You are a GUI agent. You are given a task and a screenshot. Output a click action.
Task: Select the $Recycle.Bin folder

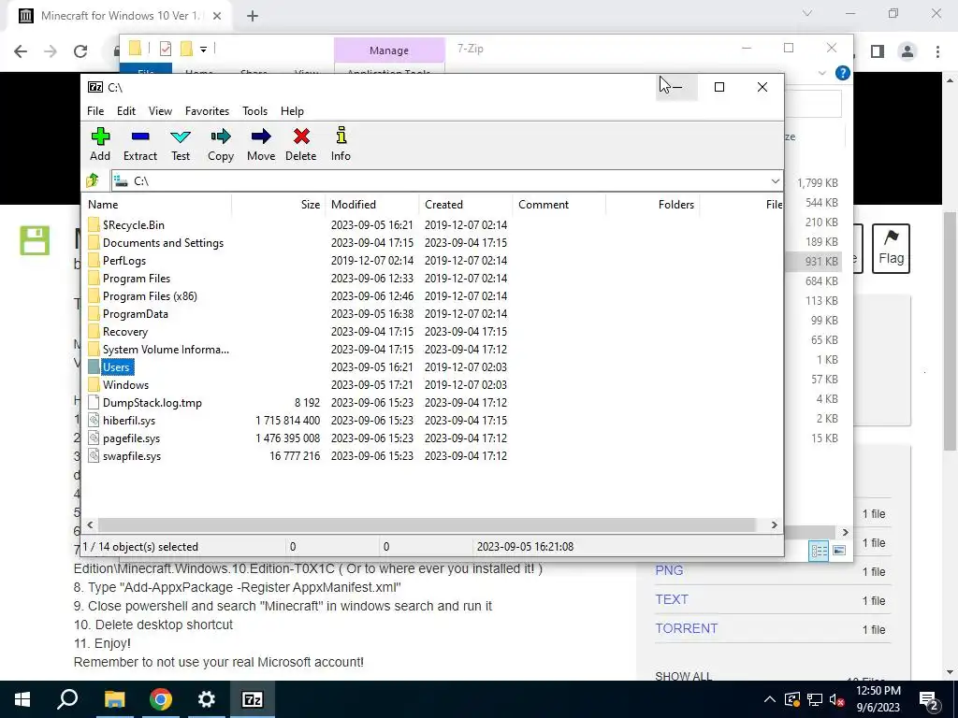tap(133, 225)
